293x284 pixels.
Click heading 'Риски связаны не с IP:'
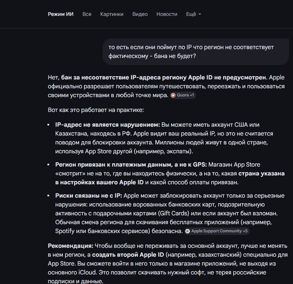[x=88, y=196]
